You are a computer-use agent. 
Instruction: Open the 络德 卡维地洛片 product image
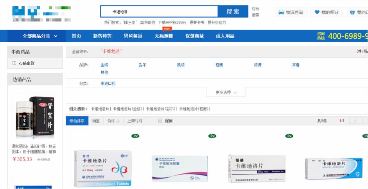(257, 169)
